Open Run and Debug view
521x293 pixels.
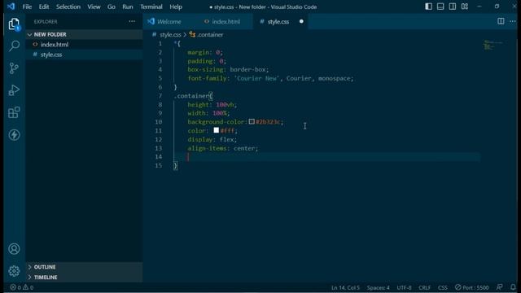[14, 90]
